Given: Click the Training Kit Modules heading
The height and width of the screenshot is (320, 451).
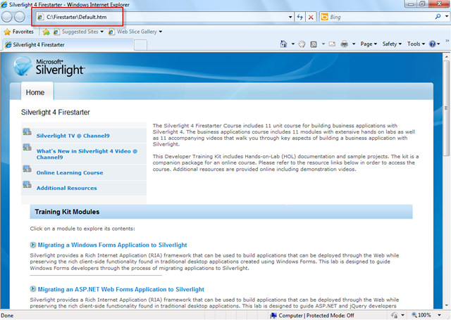Looking at the screenshot, I should 67,212.
